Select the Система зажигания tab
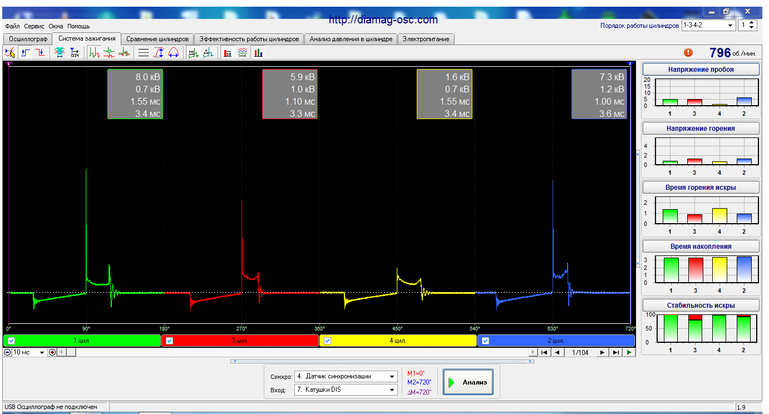This screenshot has width=769, height=414. point(87,38)
